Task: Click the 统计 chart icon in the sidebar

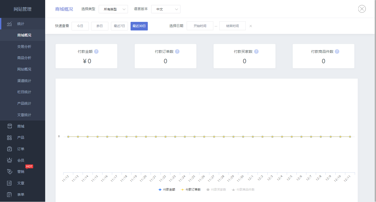Action: point(9,24)
